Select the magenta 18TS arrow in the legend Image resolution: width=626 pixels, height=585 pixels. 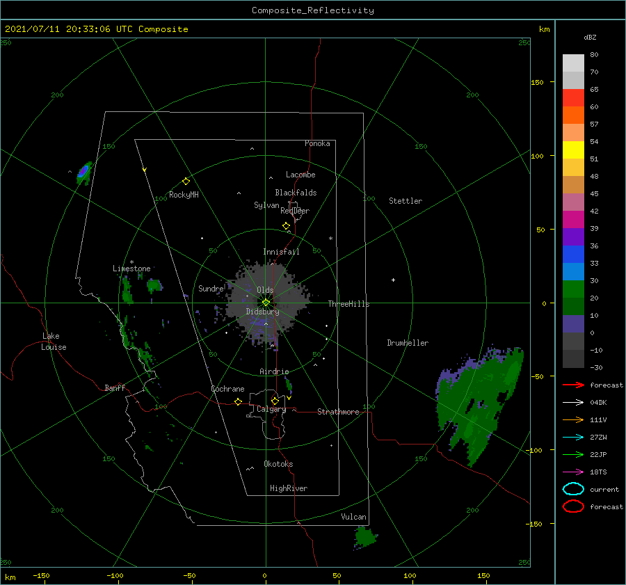click(573, 472)
